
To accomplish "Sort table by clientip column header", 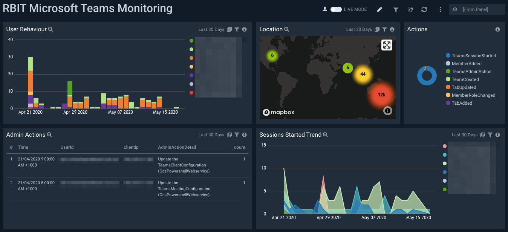I will 131,147.
